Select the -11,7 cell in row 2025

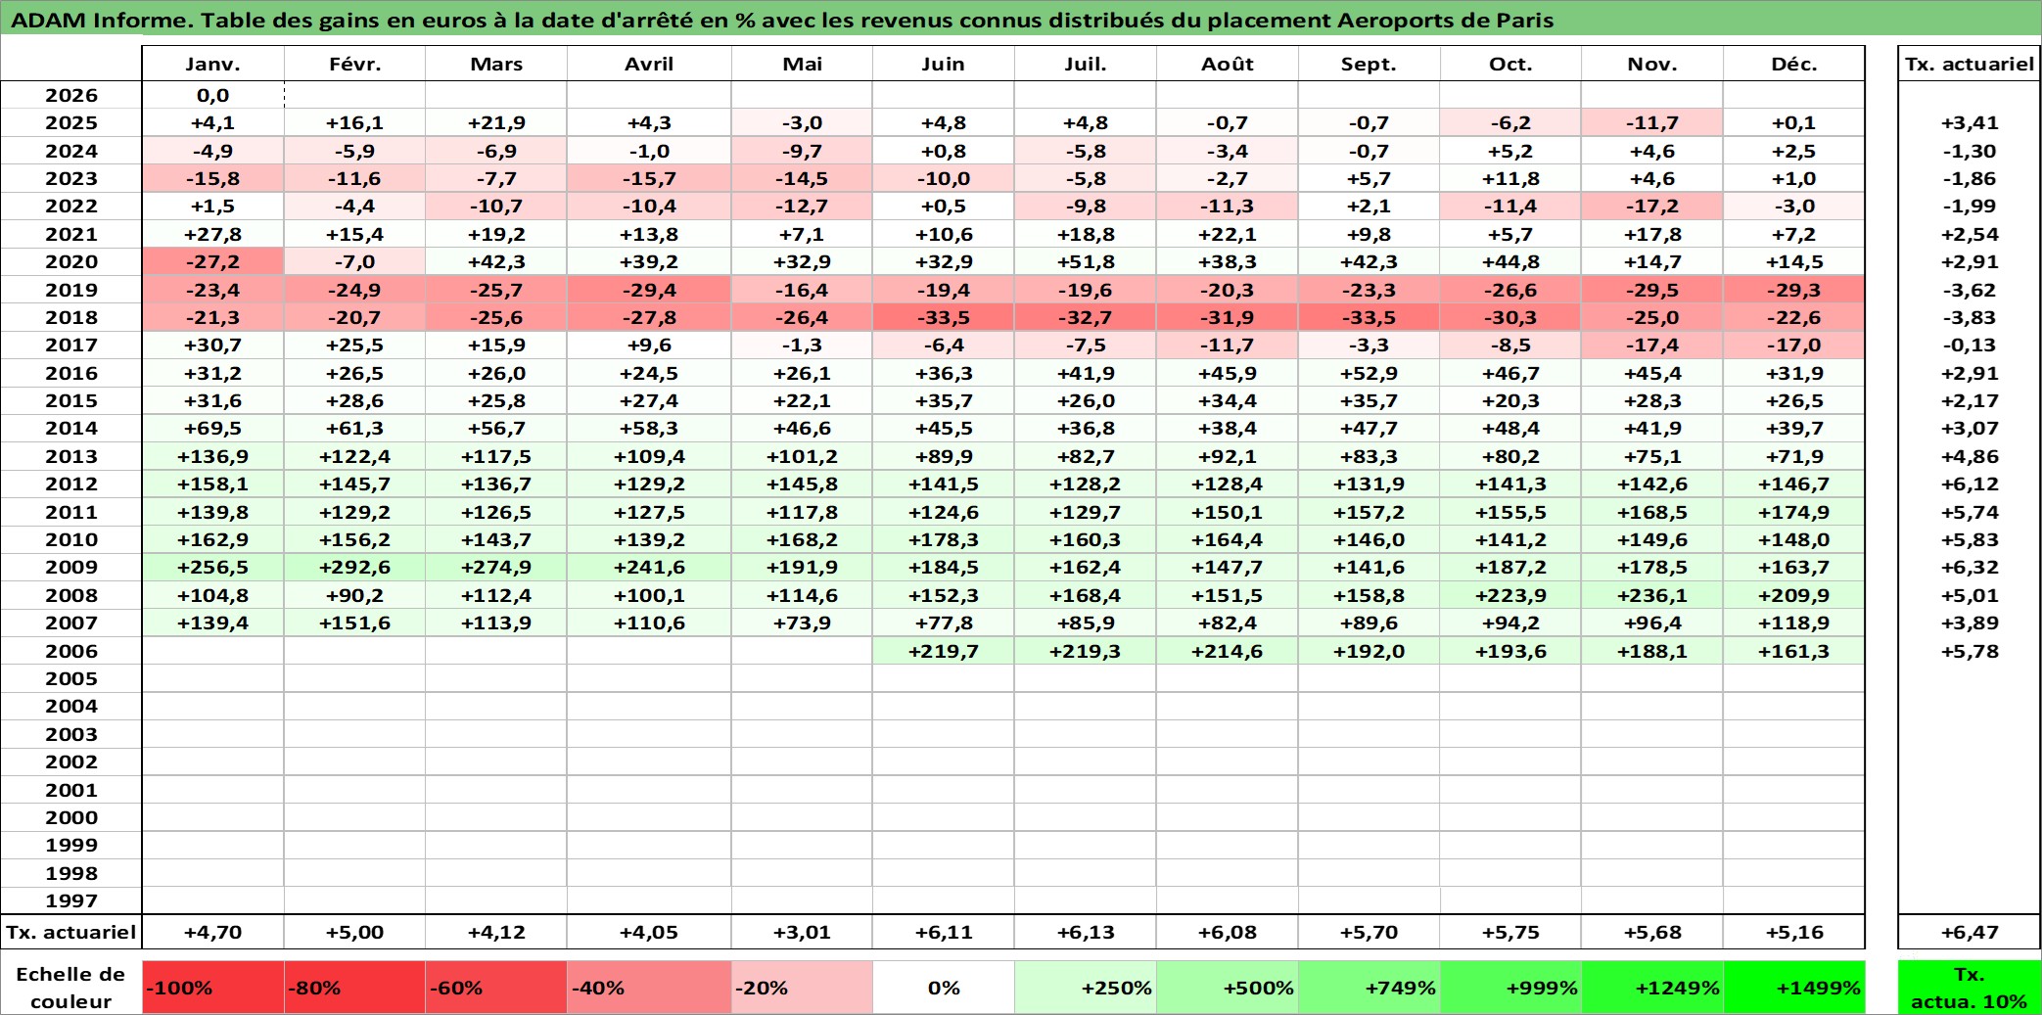(1651, 122)
